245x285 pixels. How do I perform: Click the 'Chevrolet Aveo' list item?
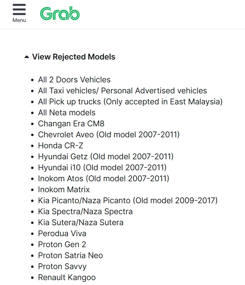tap(108, 135)
